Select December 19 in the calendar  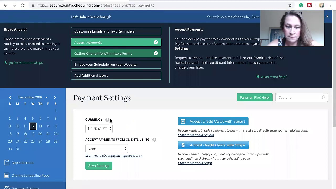click(33, 134)
